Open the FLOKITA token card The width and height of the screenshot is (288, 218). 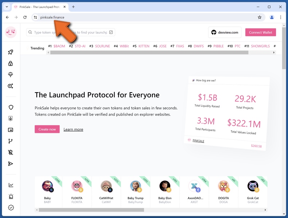77,192
